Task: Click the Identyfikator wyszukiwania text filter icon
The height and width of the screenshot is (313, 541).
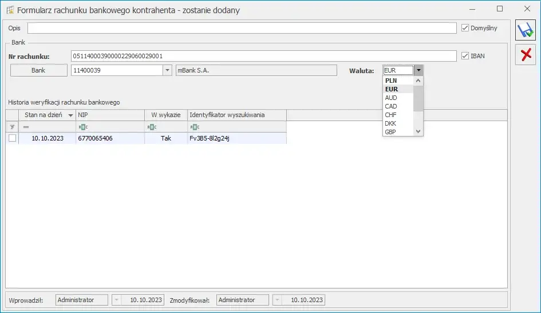Action: click(195, 127)
